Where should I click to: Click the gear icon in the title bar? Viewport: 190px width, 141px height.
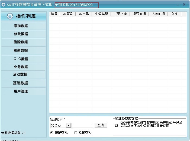[x=4, y=5]
